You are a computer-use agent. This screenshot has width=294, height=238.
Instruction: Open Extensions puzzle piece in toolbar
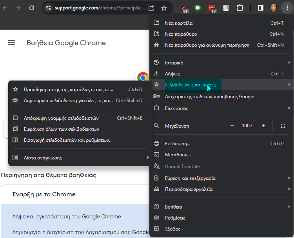click(x=240, y=8)
